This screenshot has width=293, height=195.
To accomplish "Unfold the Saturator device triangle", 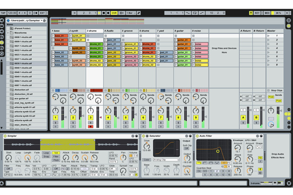I will (x=147, y=136).
